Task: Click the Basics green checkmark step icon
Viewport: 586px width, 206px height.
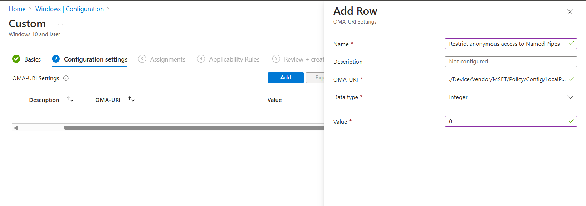Action: pyautogui.click(x=16, y=59)
